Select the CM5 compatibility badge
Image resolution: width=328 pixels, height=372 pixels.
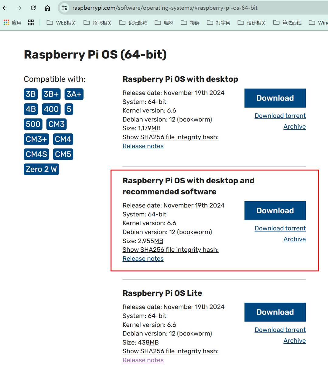(63, 154)
